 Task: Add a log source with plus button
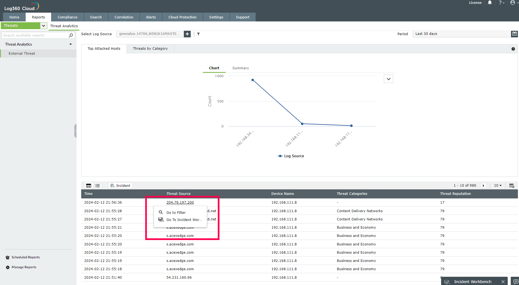click(187, 34)
